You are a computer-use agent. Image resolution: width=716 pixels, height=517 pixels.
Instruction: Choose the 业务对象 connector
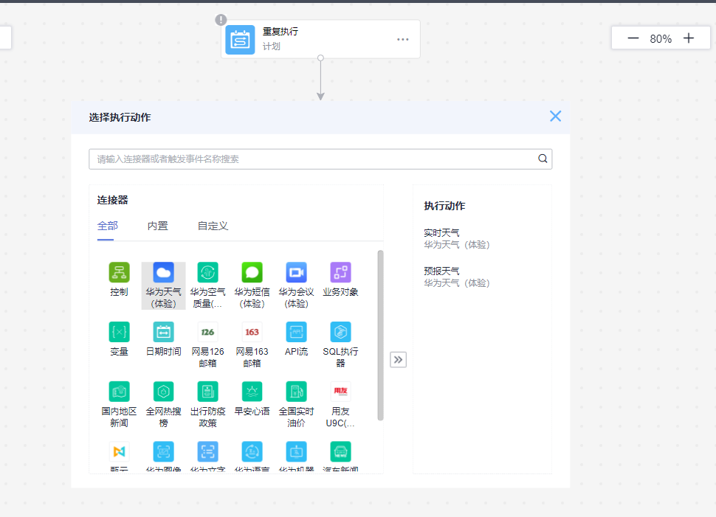point(340,280)
